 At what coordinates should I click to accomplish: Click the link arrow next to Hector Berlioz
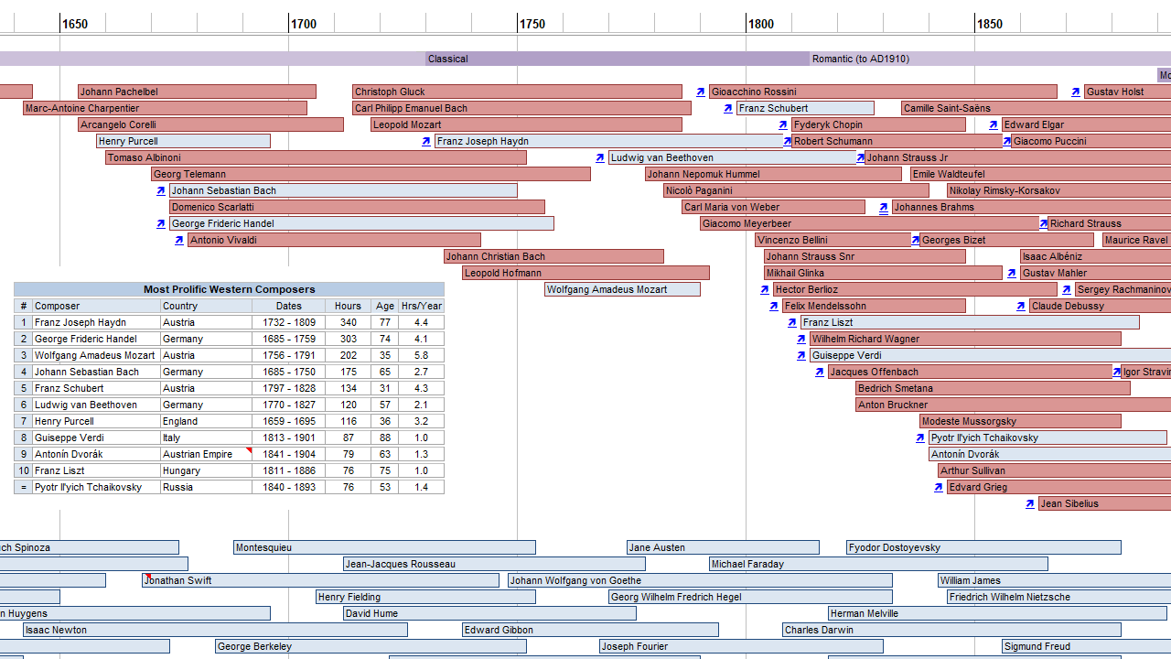(765, 289)
